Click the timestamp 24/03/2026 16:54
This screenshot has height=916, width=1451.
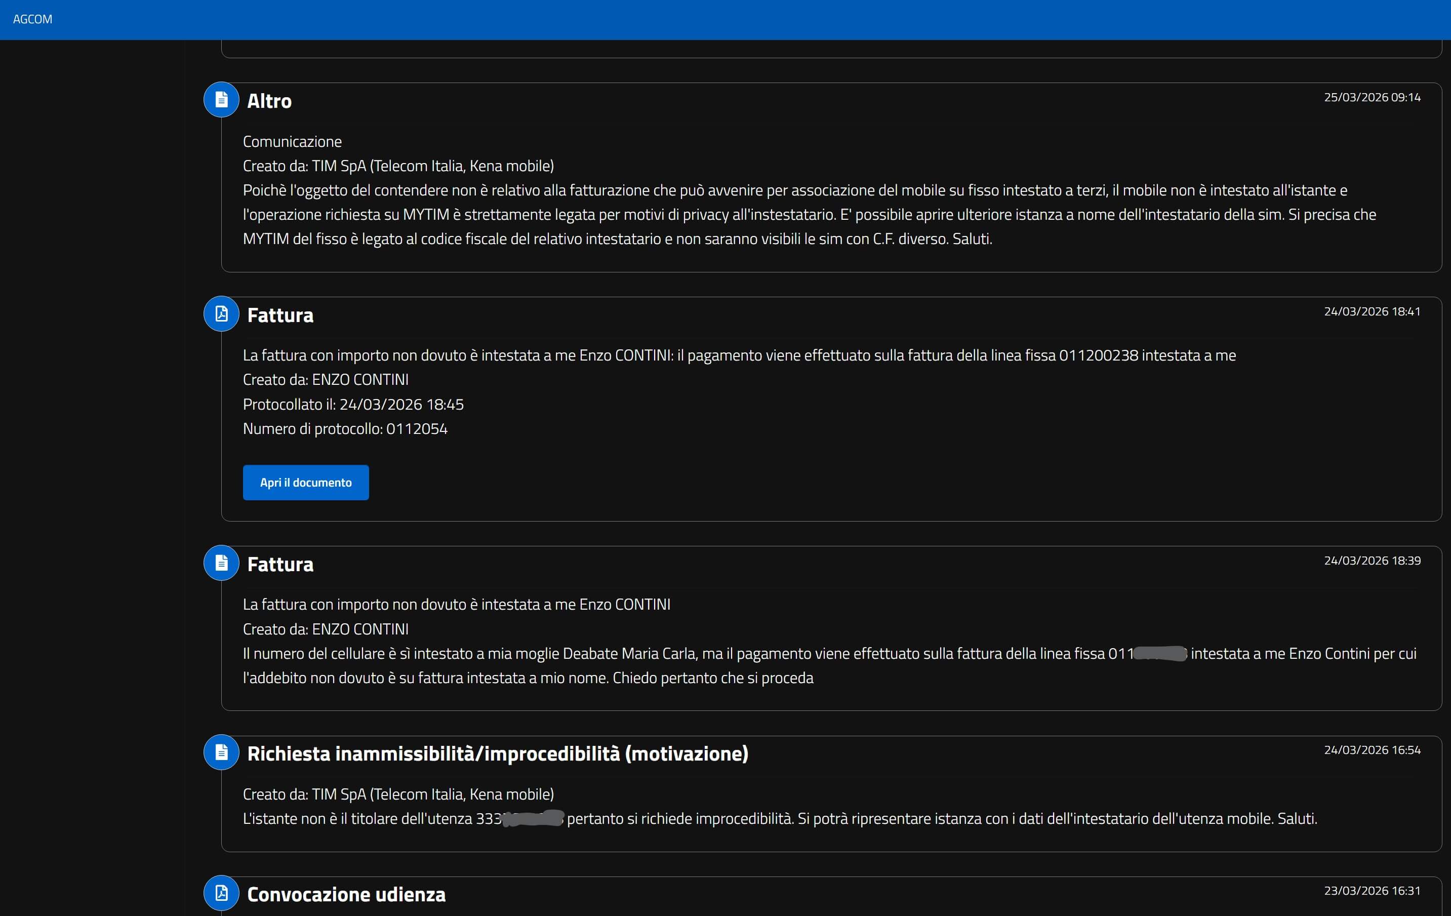1372,750
